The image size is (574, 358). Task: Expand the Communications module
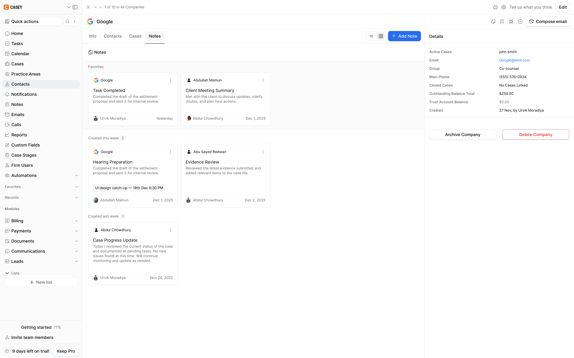[x=77, y=251]
